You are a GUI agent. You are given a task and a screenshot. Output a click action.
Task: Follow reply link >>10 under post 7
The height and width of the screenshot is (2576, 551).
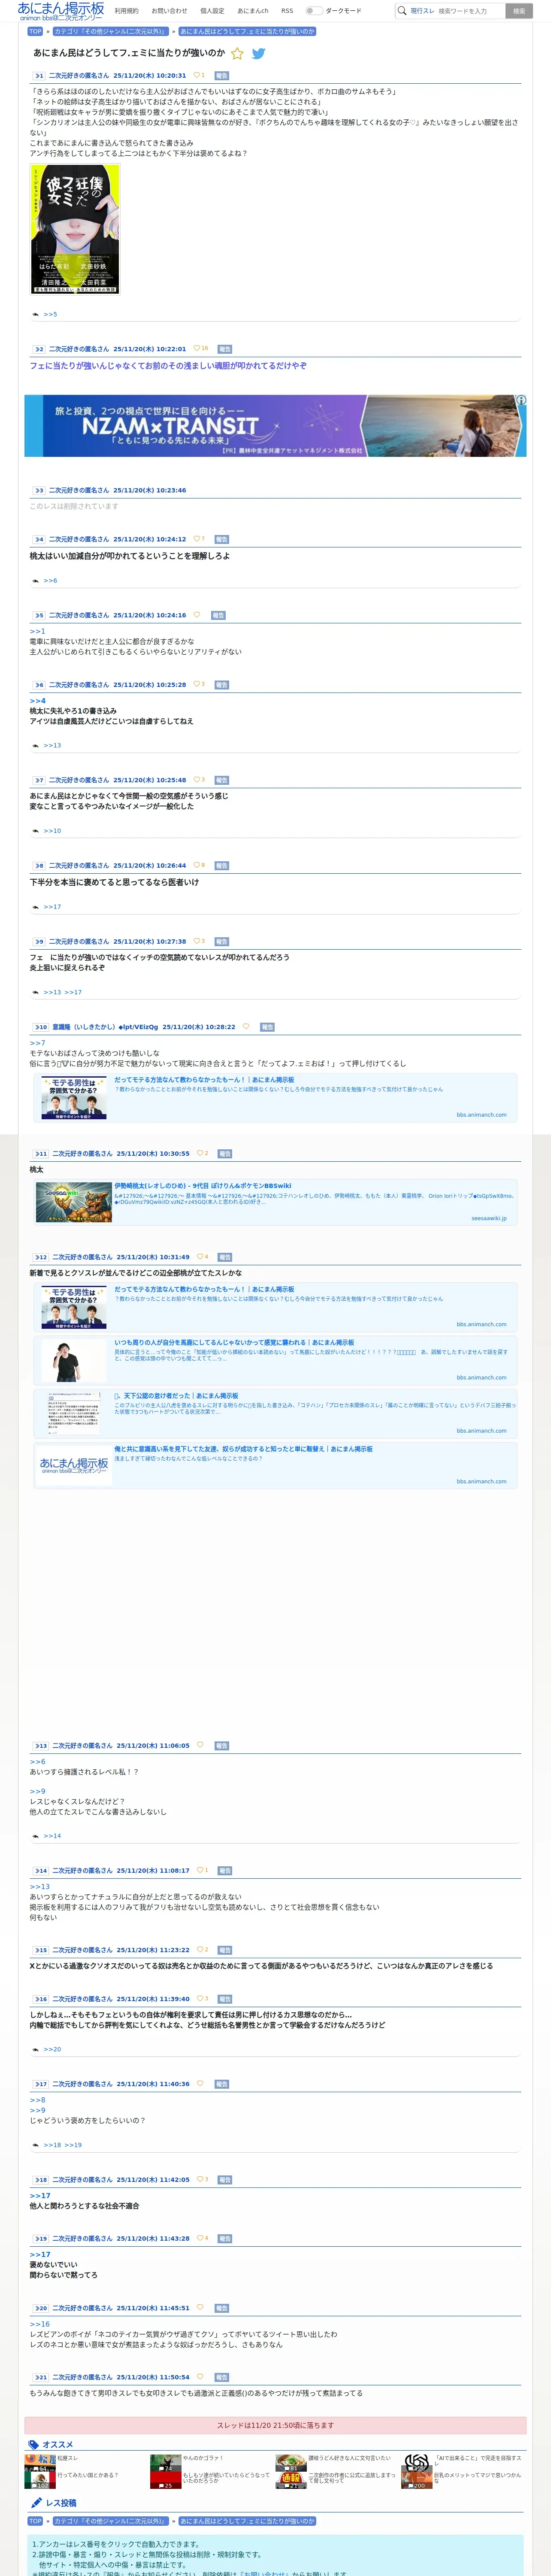tap(52, 831)
